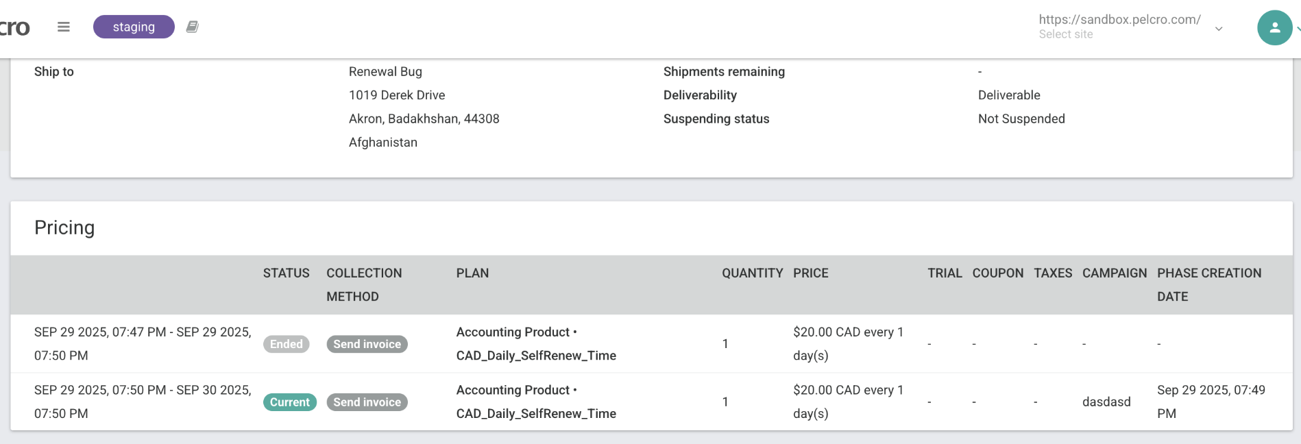Open the user account avatar
The height and width of the screenshot is (444, 1301).
[x=1274, y=27]
